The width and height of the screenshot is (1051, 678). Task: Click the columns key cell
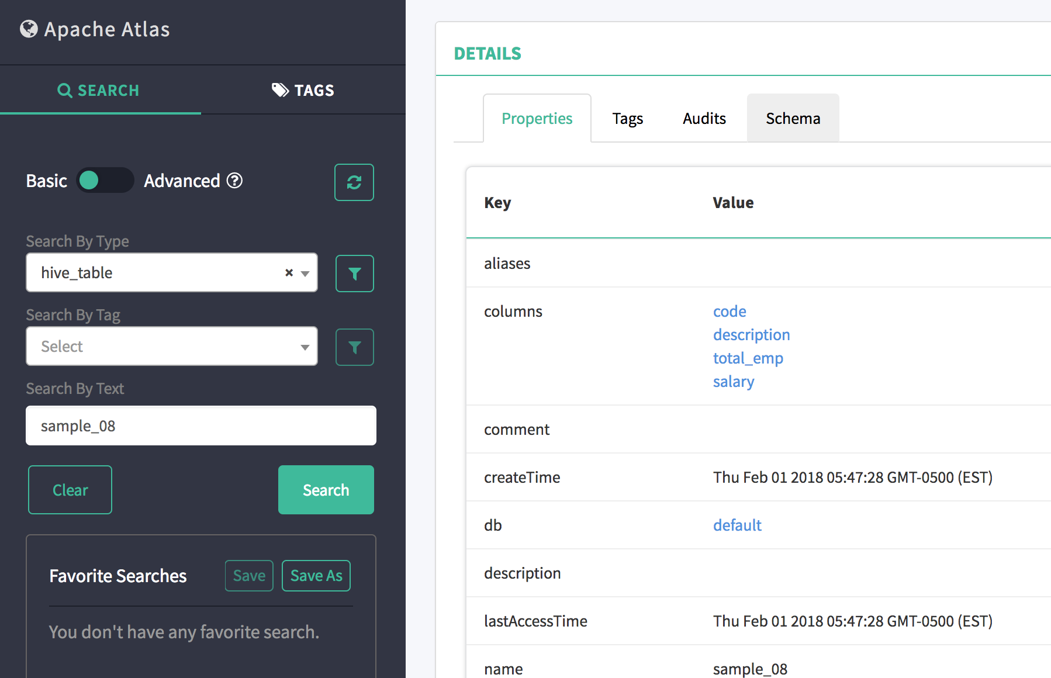click(513, 311)
